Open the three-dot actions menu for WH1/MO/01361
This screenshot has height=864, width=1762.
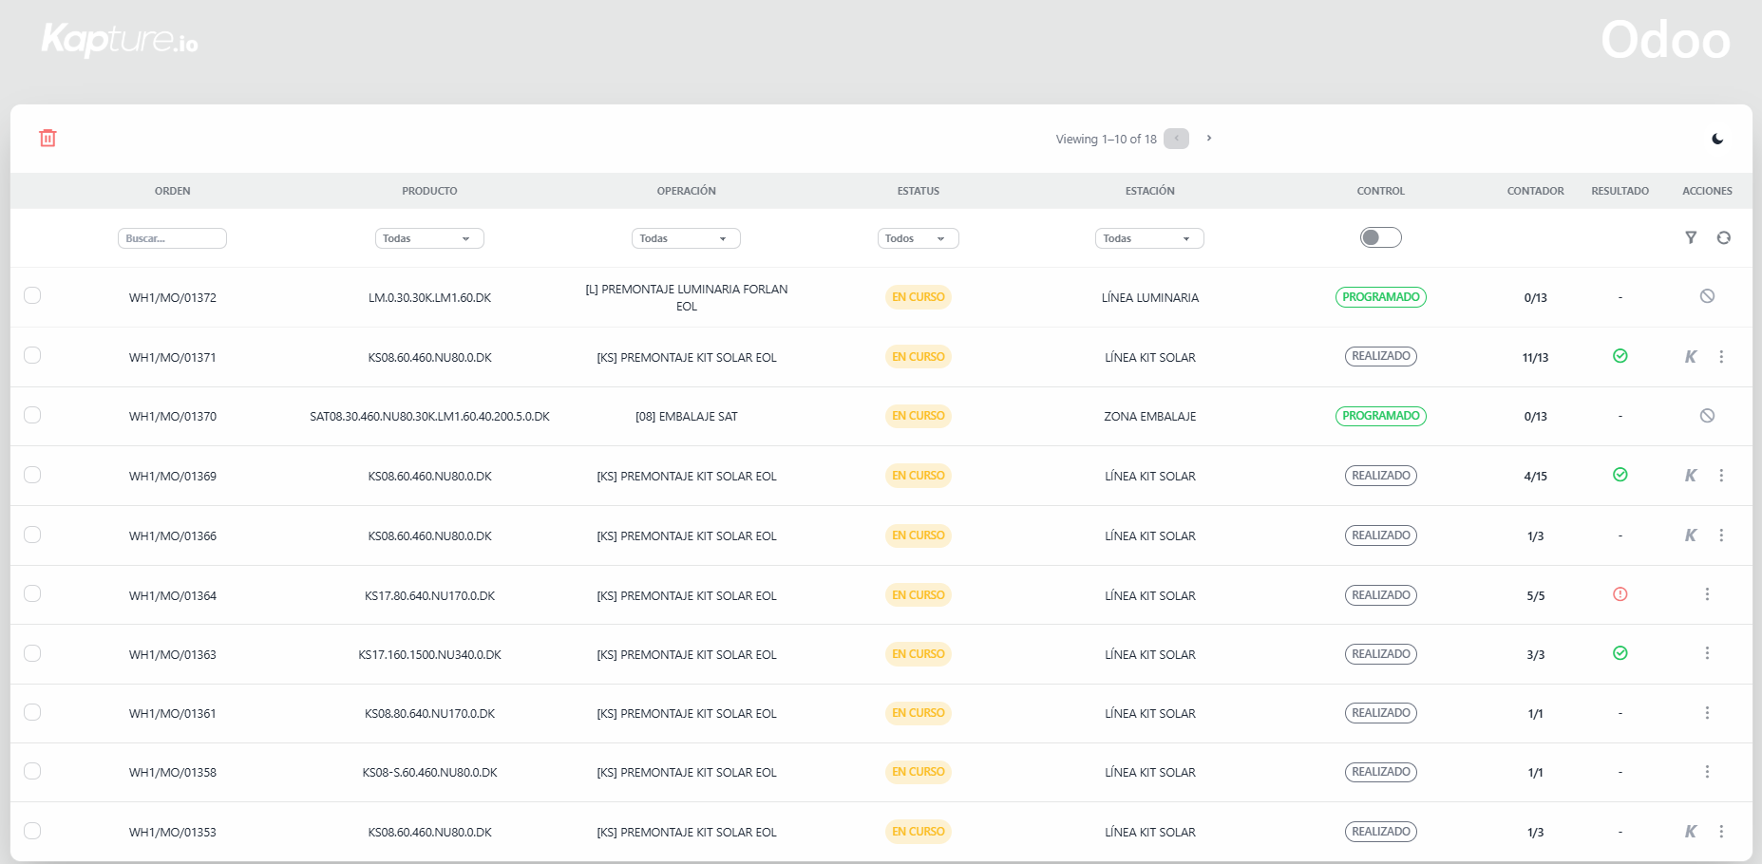tap(1707, 713)
